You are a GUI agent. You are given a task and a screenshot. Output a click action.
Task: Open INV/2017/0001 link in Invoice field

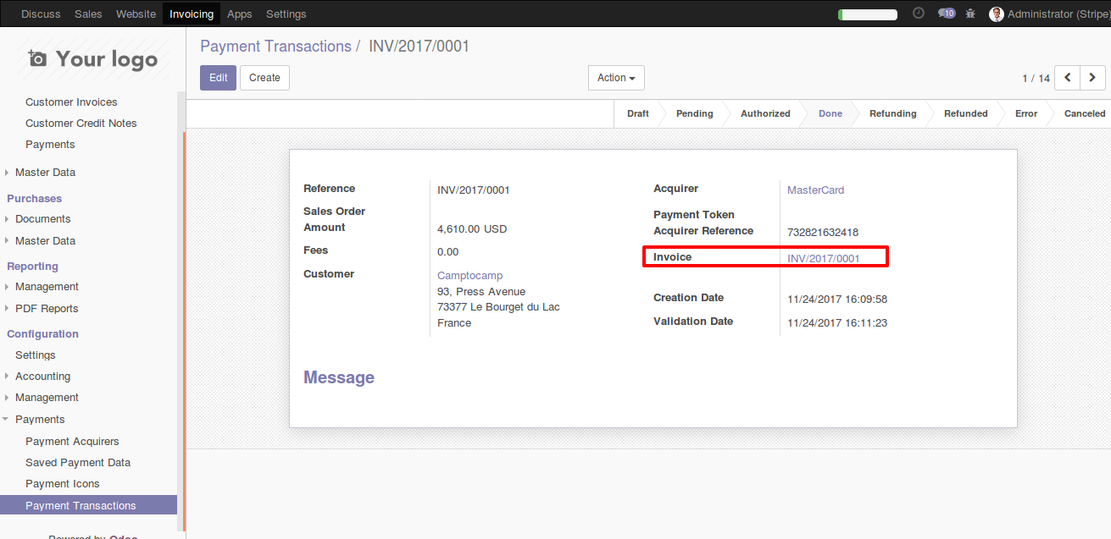823,259
